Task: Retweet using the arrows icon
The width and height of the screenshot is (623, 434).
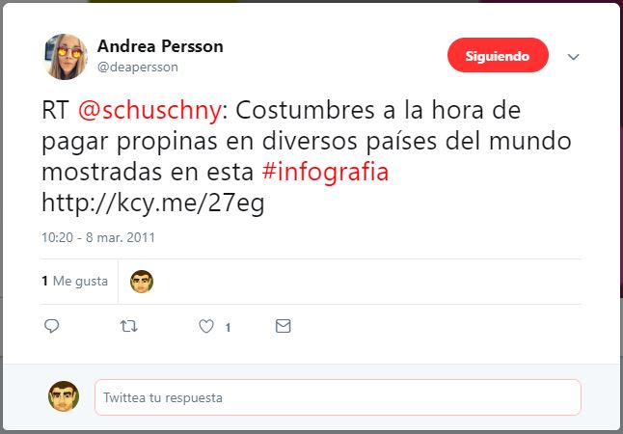Action: coord(128,326)
